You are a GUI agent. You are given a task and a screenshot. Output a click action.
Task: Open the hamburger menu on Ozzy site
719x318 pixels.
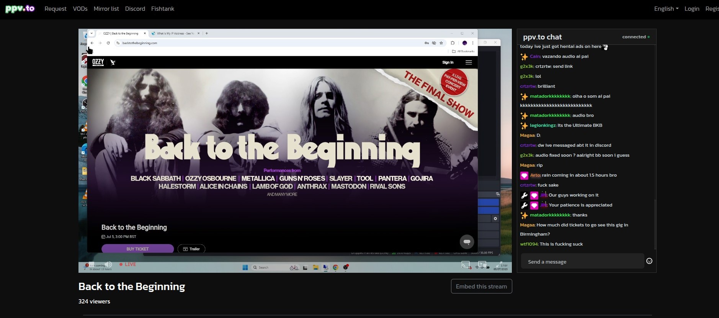(x=469, y=62)
